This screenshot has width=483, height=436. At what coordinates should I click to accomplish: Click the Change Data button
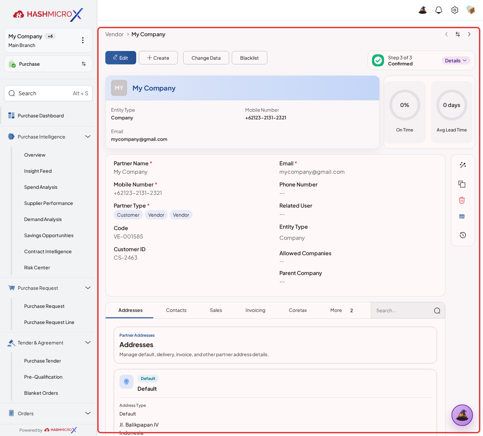[x=206, y=58]
